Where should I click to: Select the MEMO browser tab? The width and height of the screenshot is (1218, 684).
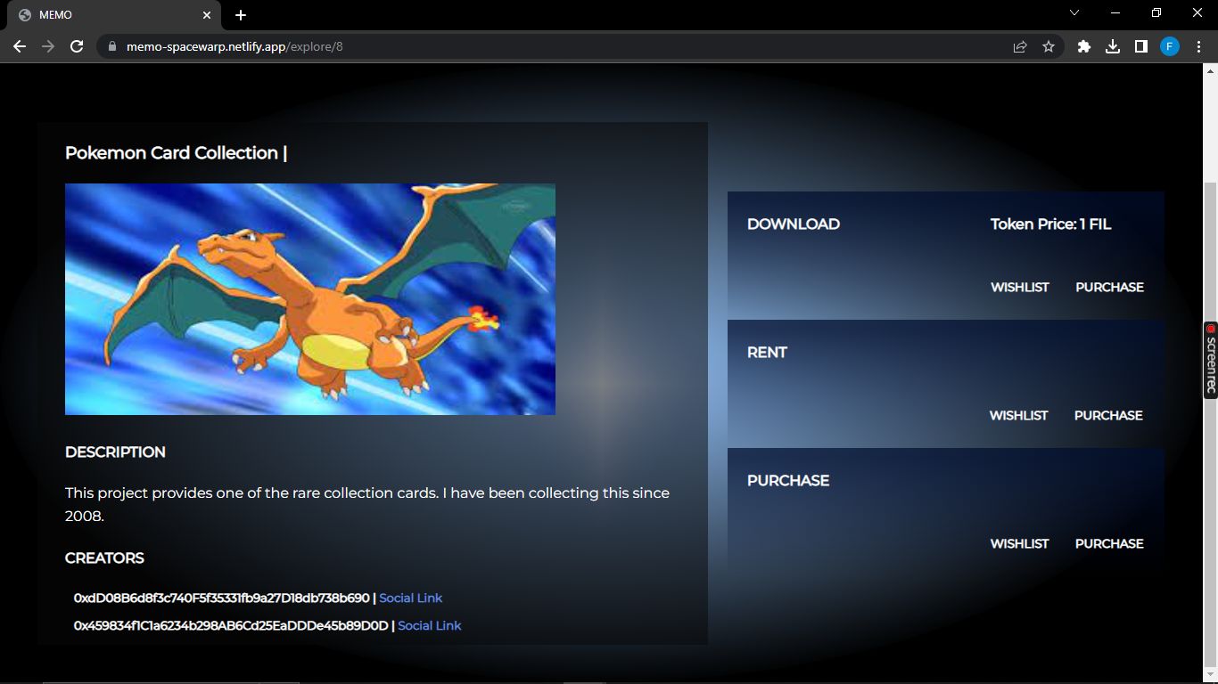click(113, 15)
